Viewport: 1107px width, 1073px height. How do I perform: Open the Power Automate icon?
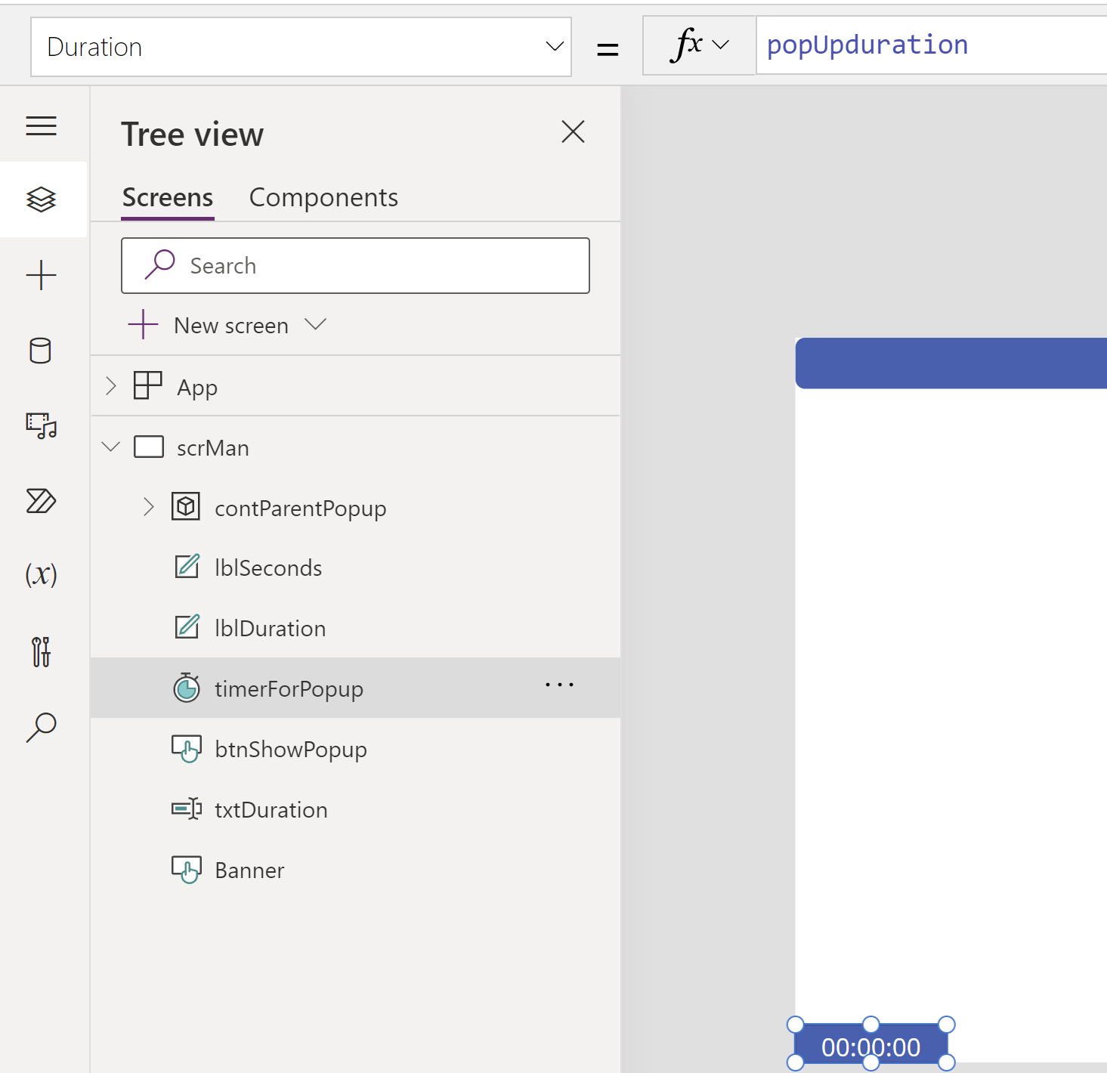[42, 501]
